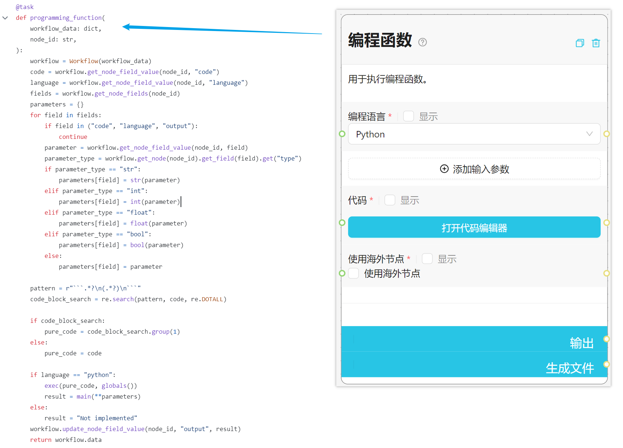Click the line 'parameters[field] = int(parameter)'
The height and width of the screenshot is (448, 623).
119,202
